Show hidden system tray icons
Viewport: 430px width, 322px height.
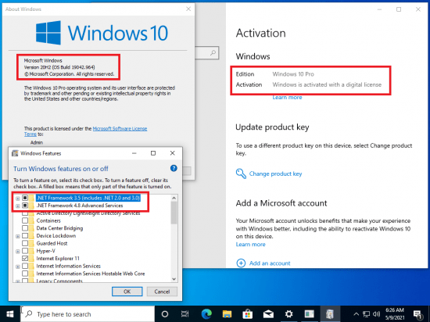click(x=356, y=314)
